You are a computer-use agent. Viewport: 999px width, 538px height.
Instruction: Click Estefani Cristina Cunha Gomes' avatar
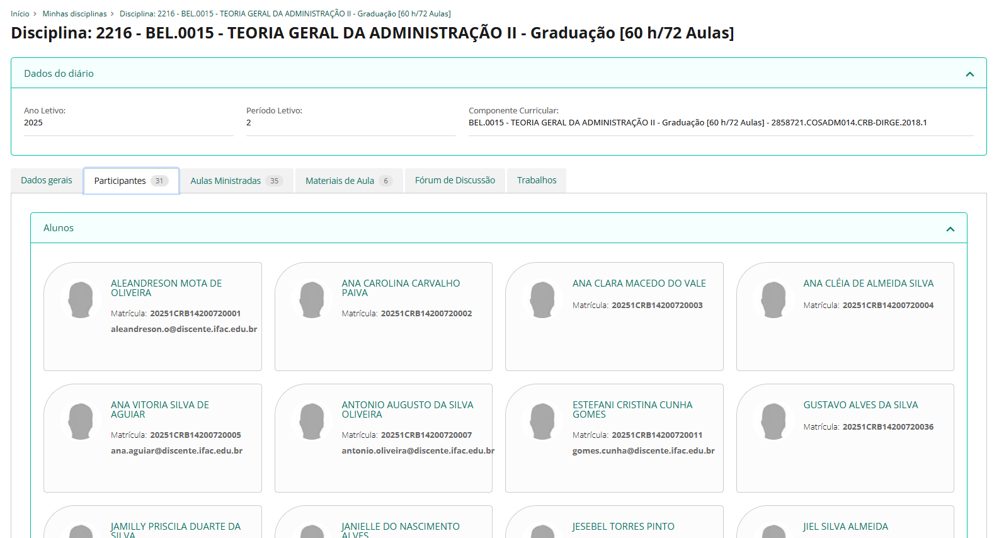[542, 421]
